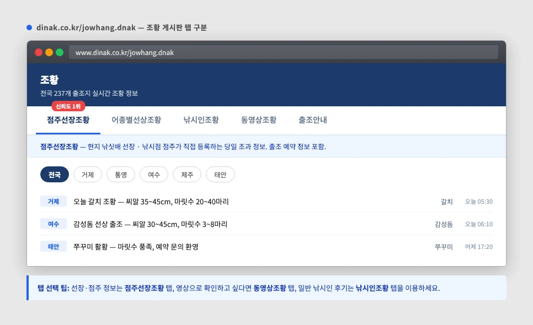The width and height of the screenshot is (533, 325).
Task: Open post 오늘 갈치 조황 씨알 35~45cm
Action: pyautogui.click(x=151, y=202)
